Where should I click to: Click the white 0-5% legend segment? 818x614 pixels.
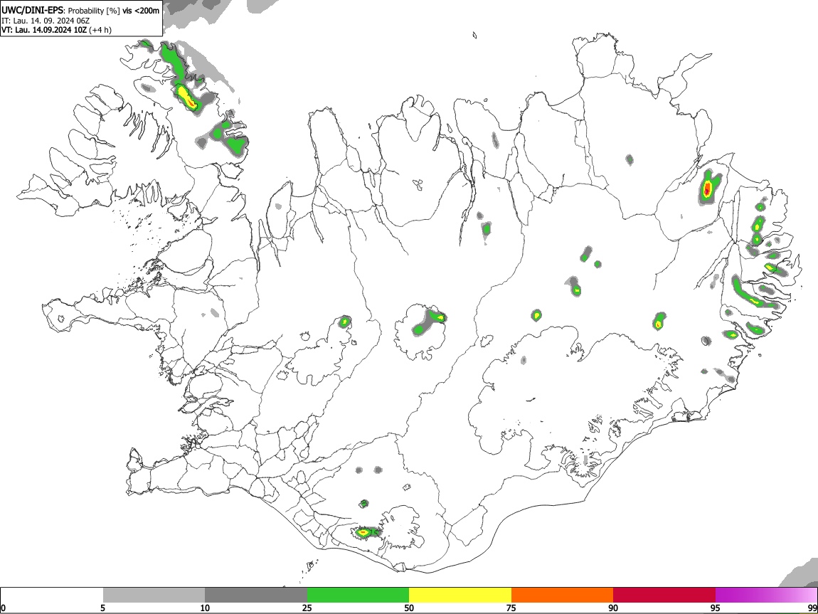click(x=52, y=596)
